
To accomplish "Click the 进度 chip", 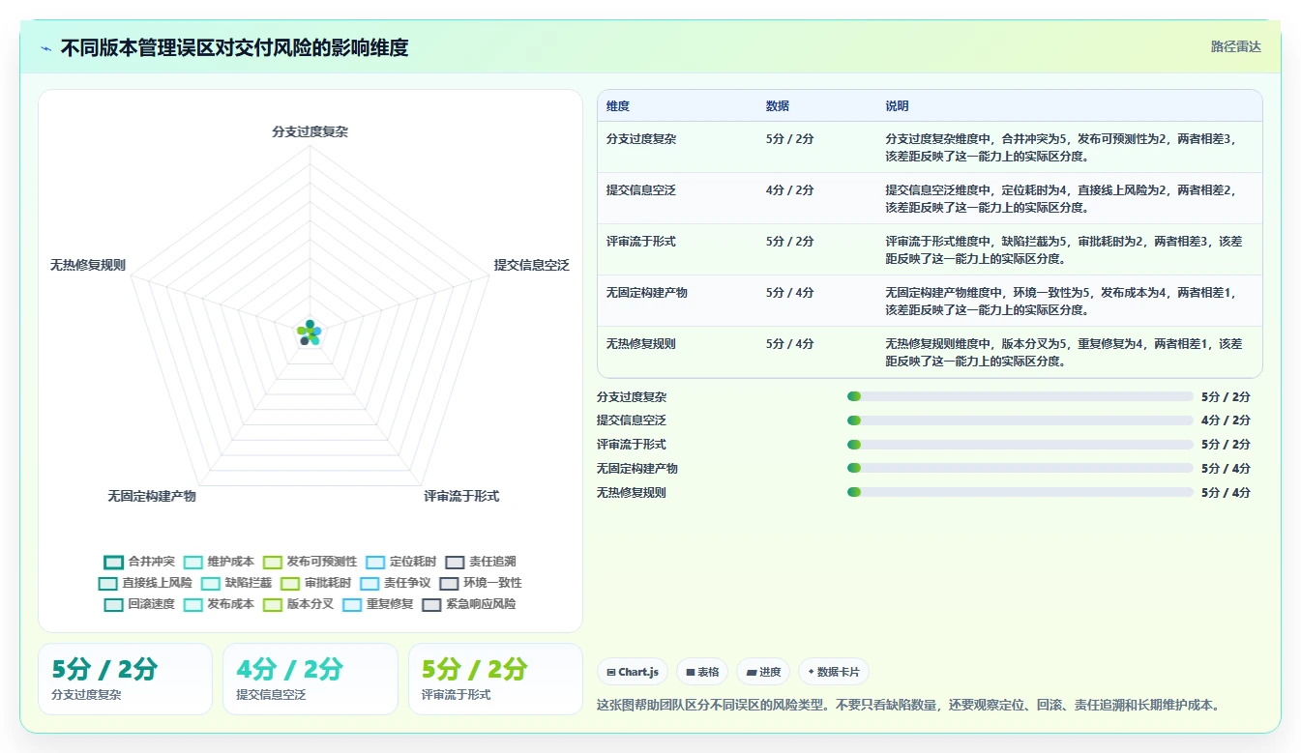I will [763, 672].
